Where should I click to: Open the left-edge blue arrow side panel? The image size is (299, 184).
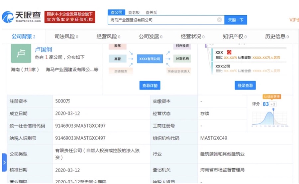pyautogui.click(x=4, y=162)
